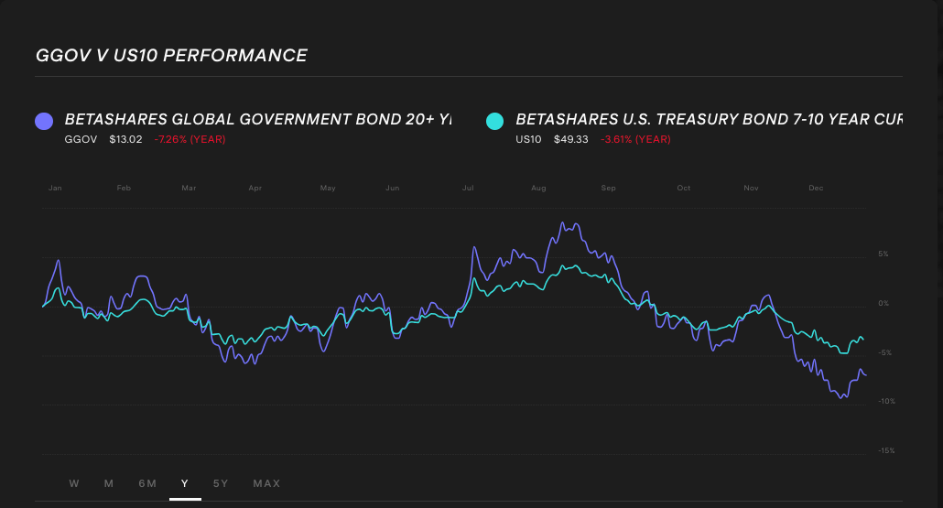Click the -10% y-axis label

886,402
